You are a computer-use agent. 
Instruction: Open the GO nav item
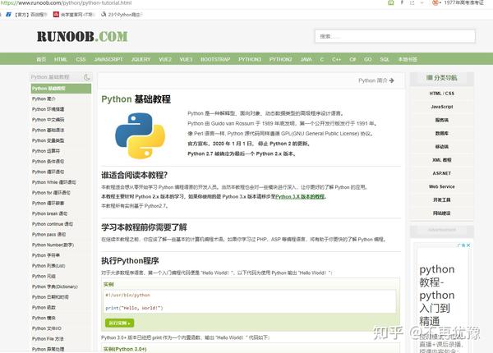(368, 59)
